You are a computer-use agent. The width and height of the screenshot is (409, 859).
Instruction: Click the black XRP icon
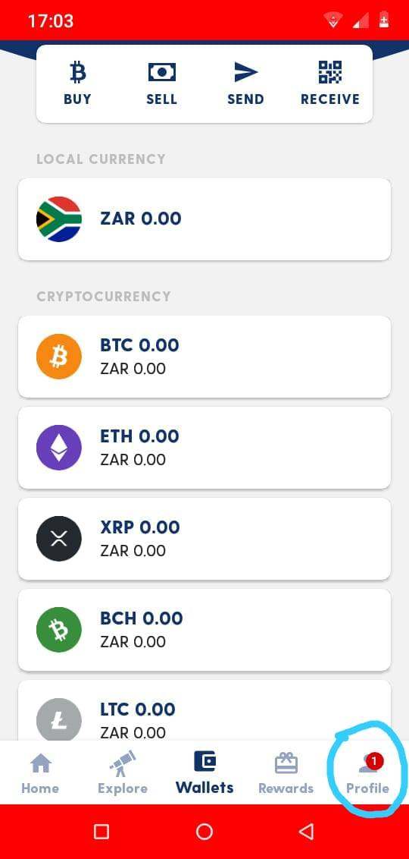[x=59, y=539]
